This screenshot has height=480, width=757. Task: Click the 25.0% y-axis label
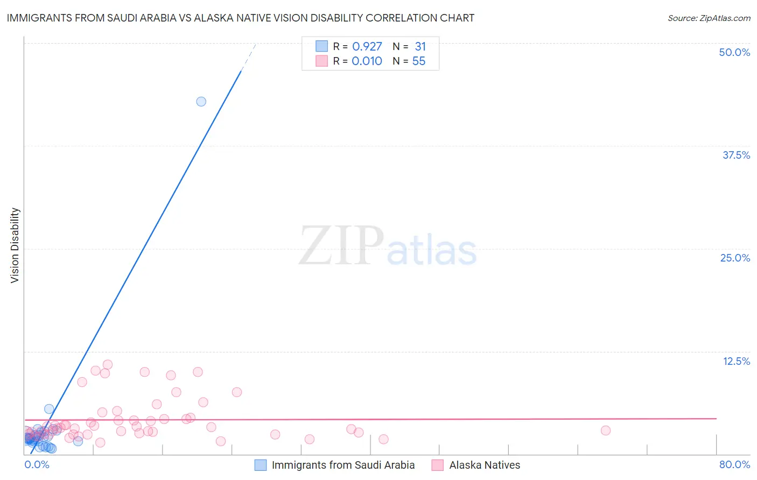pyautogui.click(x=735, y=258)
